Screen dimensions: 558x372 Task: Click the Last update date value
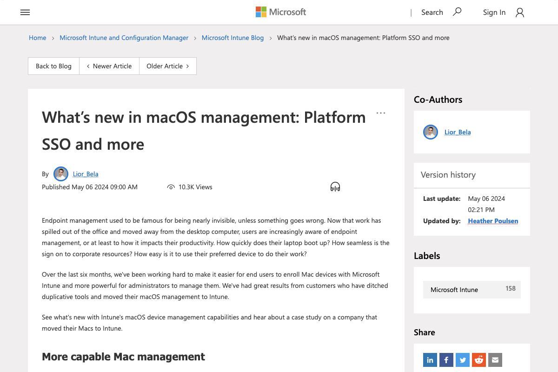(486, 204)
